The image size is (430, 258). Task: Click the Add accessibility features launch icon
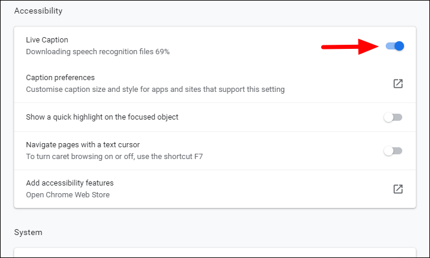click(398, 189)
